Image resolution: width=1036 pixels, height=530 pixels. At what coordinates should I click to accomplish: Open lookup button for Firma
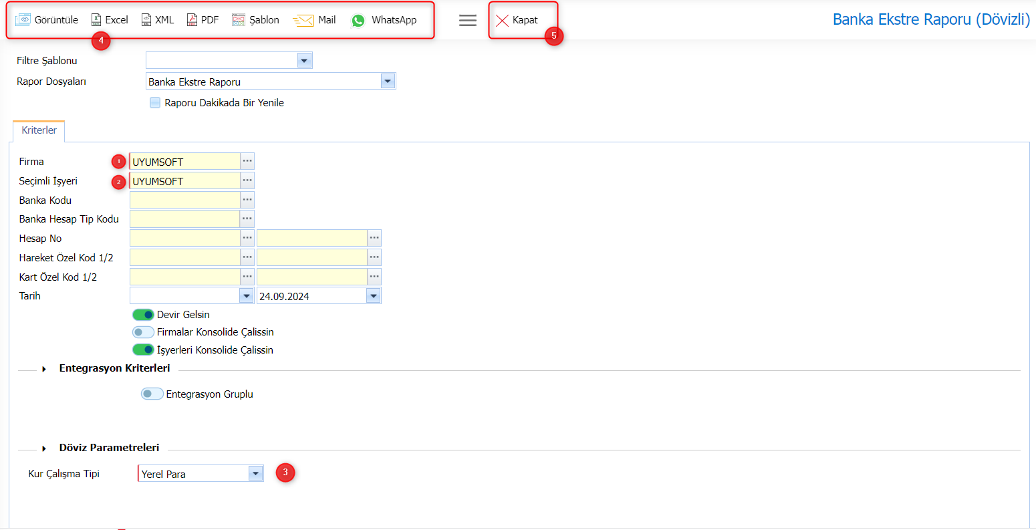247,161
